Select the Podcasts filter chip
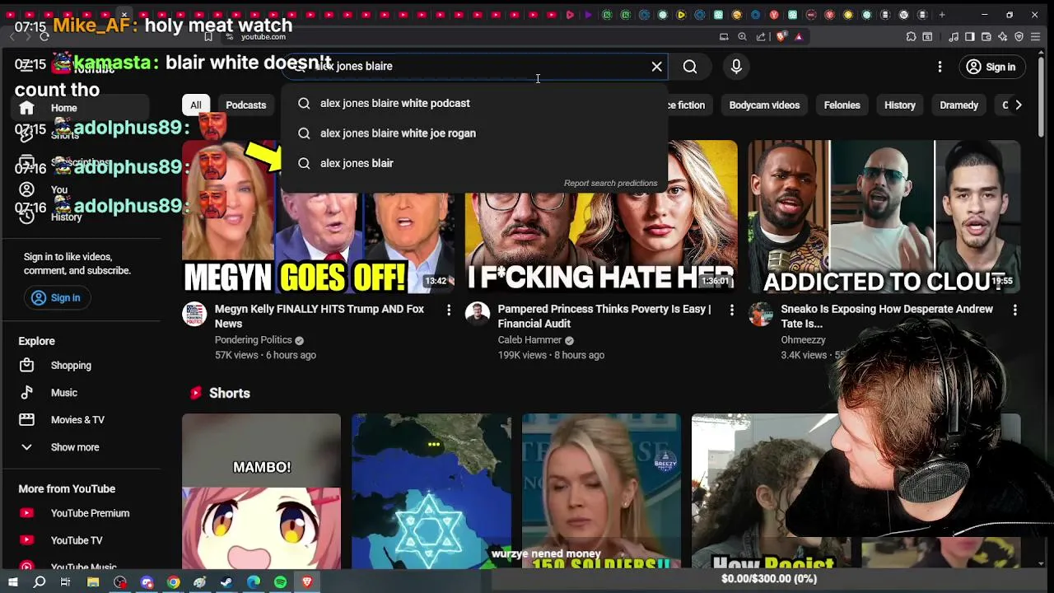1054x593 pixels. (245, 105)
